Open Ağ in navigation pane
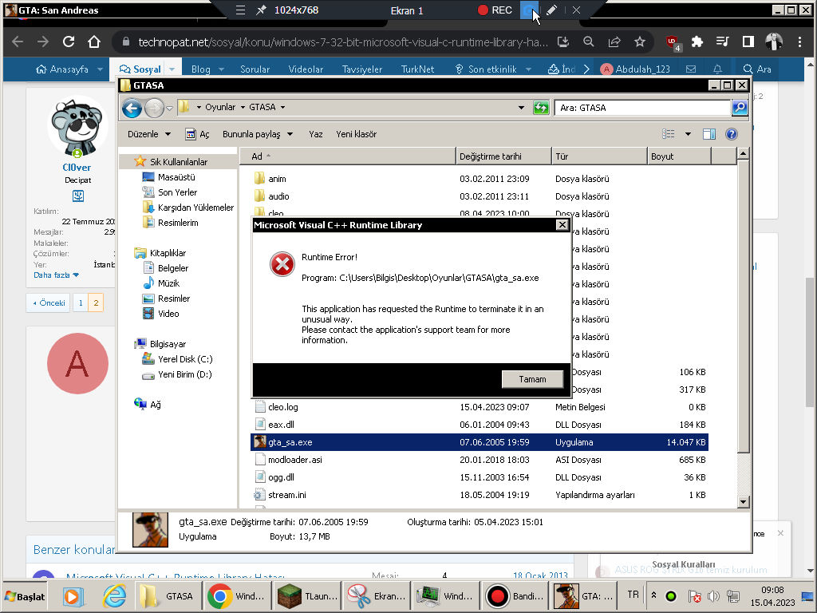 (155, 405)
